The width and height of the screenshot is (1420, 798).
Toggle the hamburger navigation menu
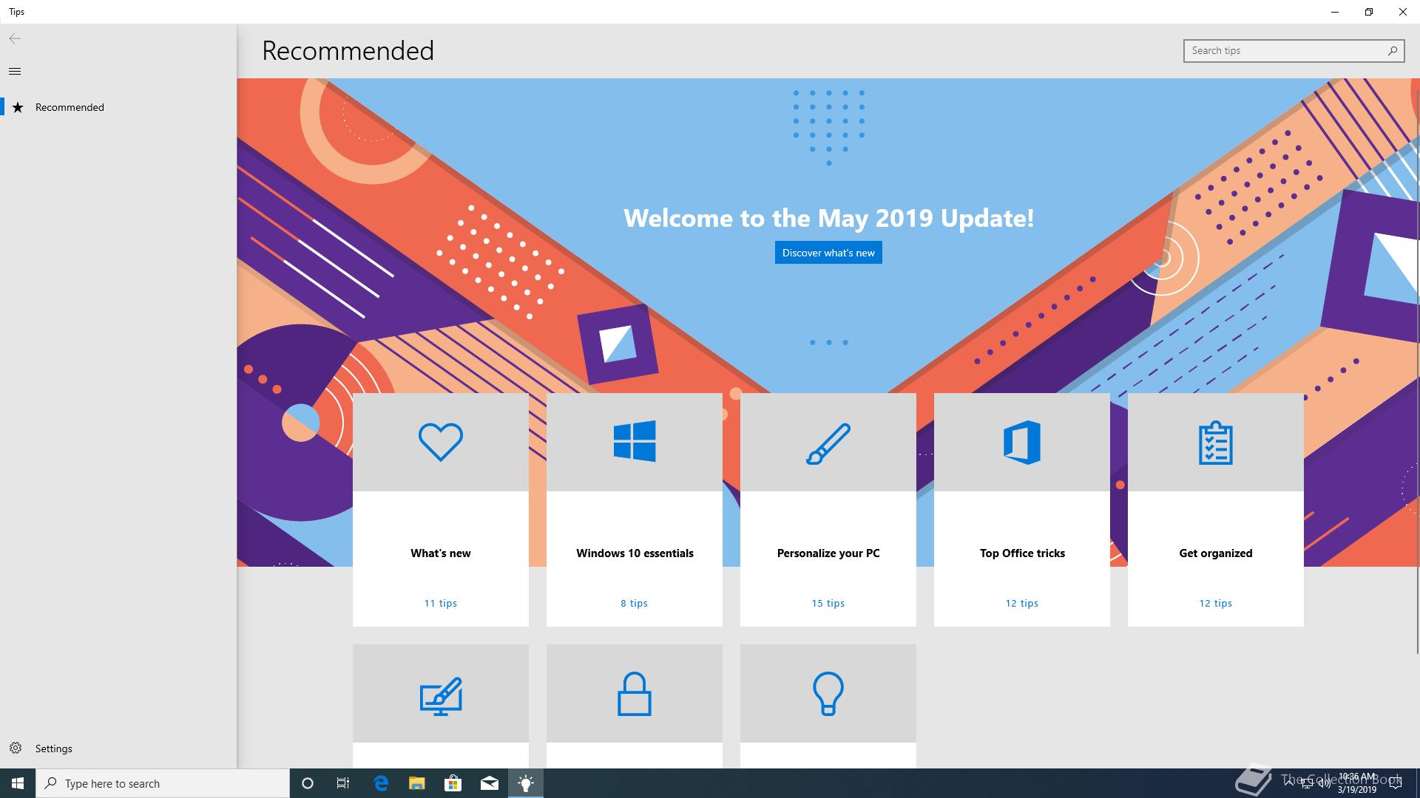(x=15, y=72)
